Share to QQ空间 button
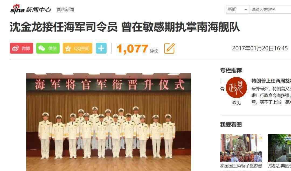 77,48
